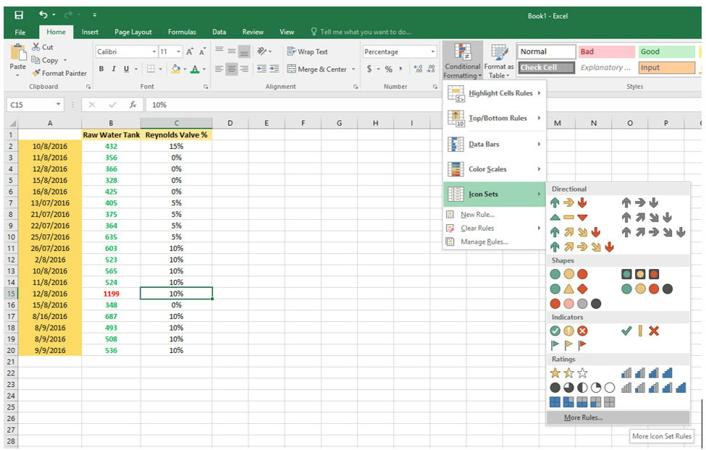This screenshot has height=450, width=706.
Task: Toggle align right
Action: tap(244, 69)
